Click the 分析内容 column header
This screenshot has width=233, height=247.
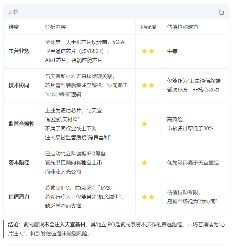(x=55, y=27)
